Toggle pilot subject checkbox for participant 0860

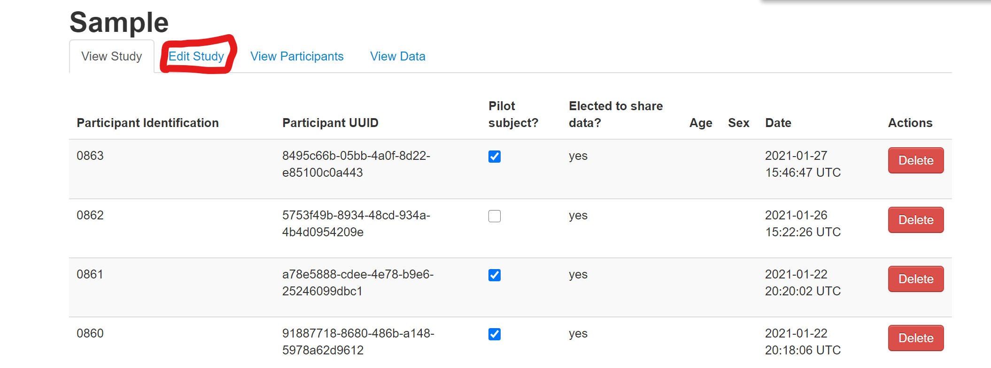click(495, 334)
